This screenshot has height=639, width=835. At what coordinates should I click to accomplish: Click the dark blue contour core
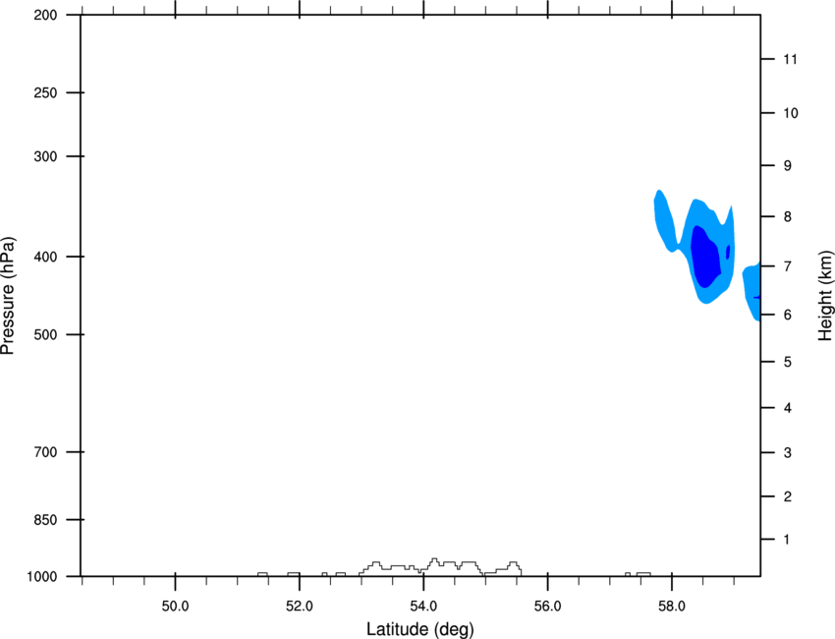(705, 257)
